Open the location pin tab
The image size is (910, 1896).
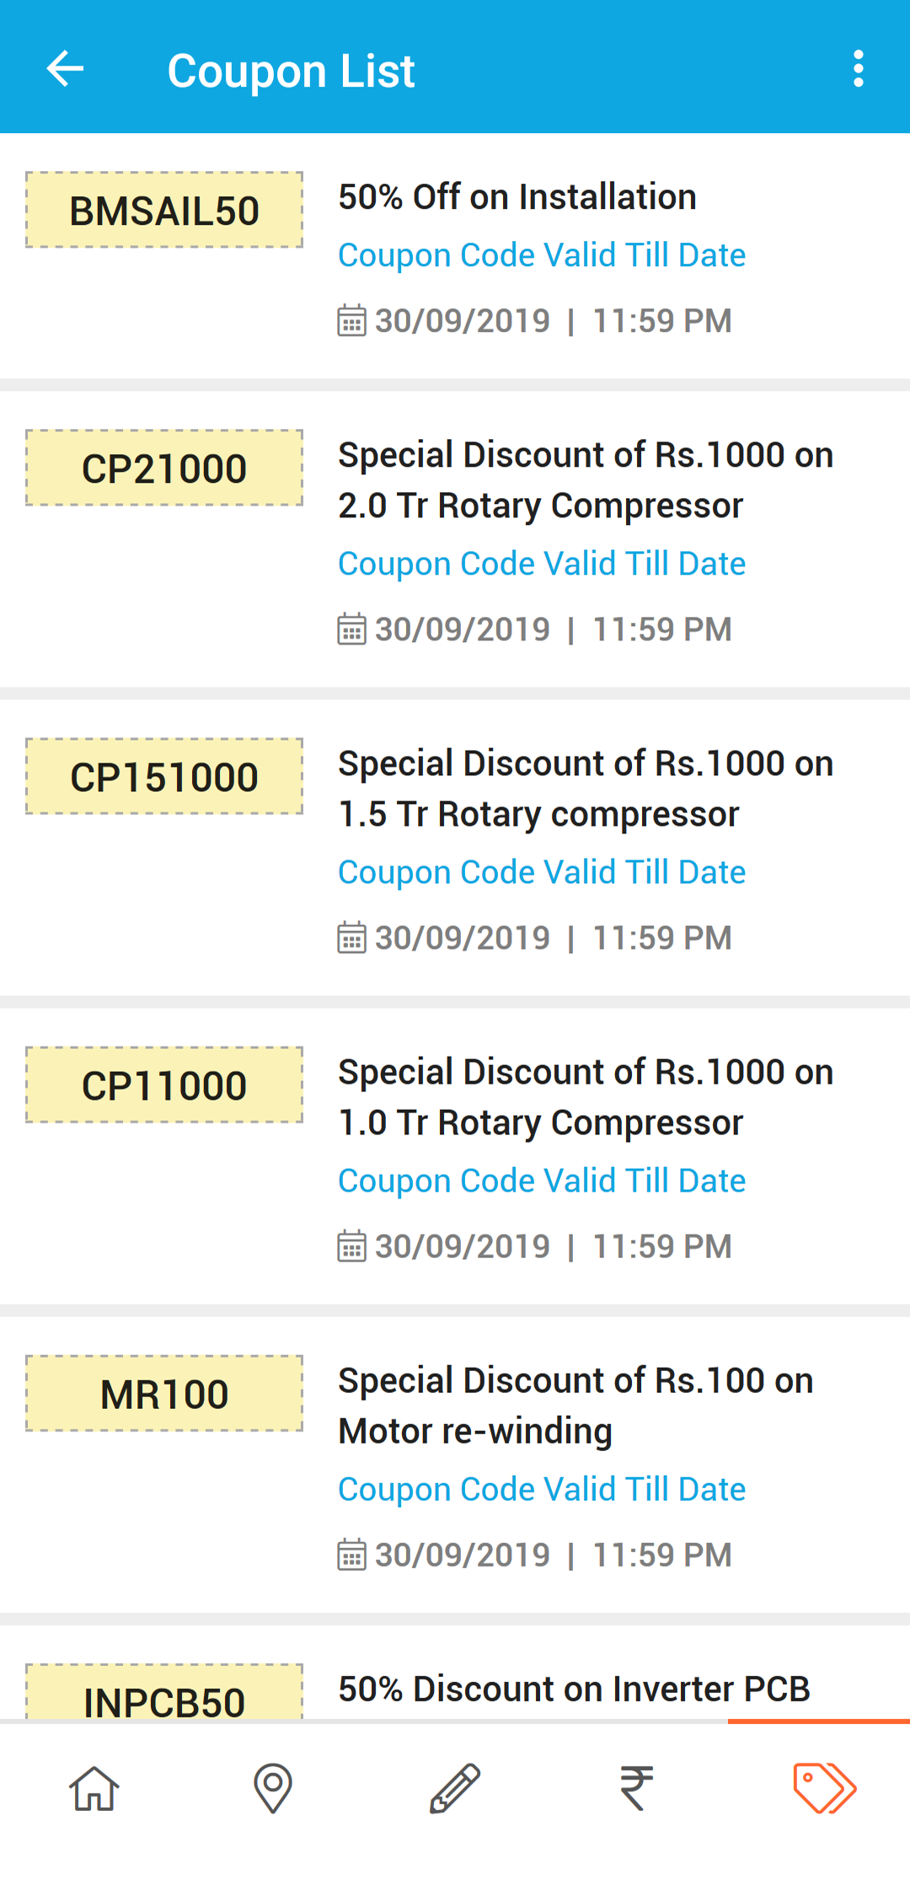click(273, 1788)
